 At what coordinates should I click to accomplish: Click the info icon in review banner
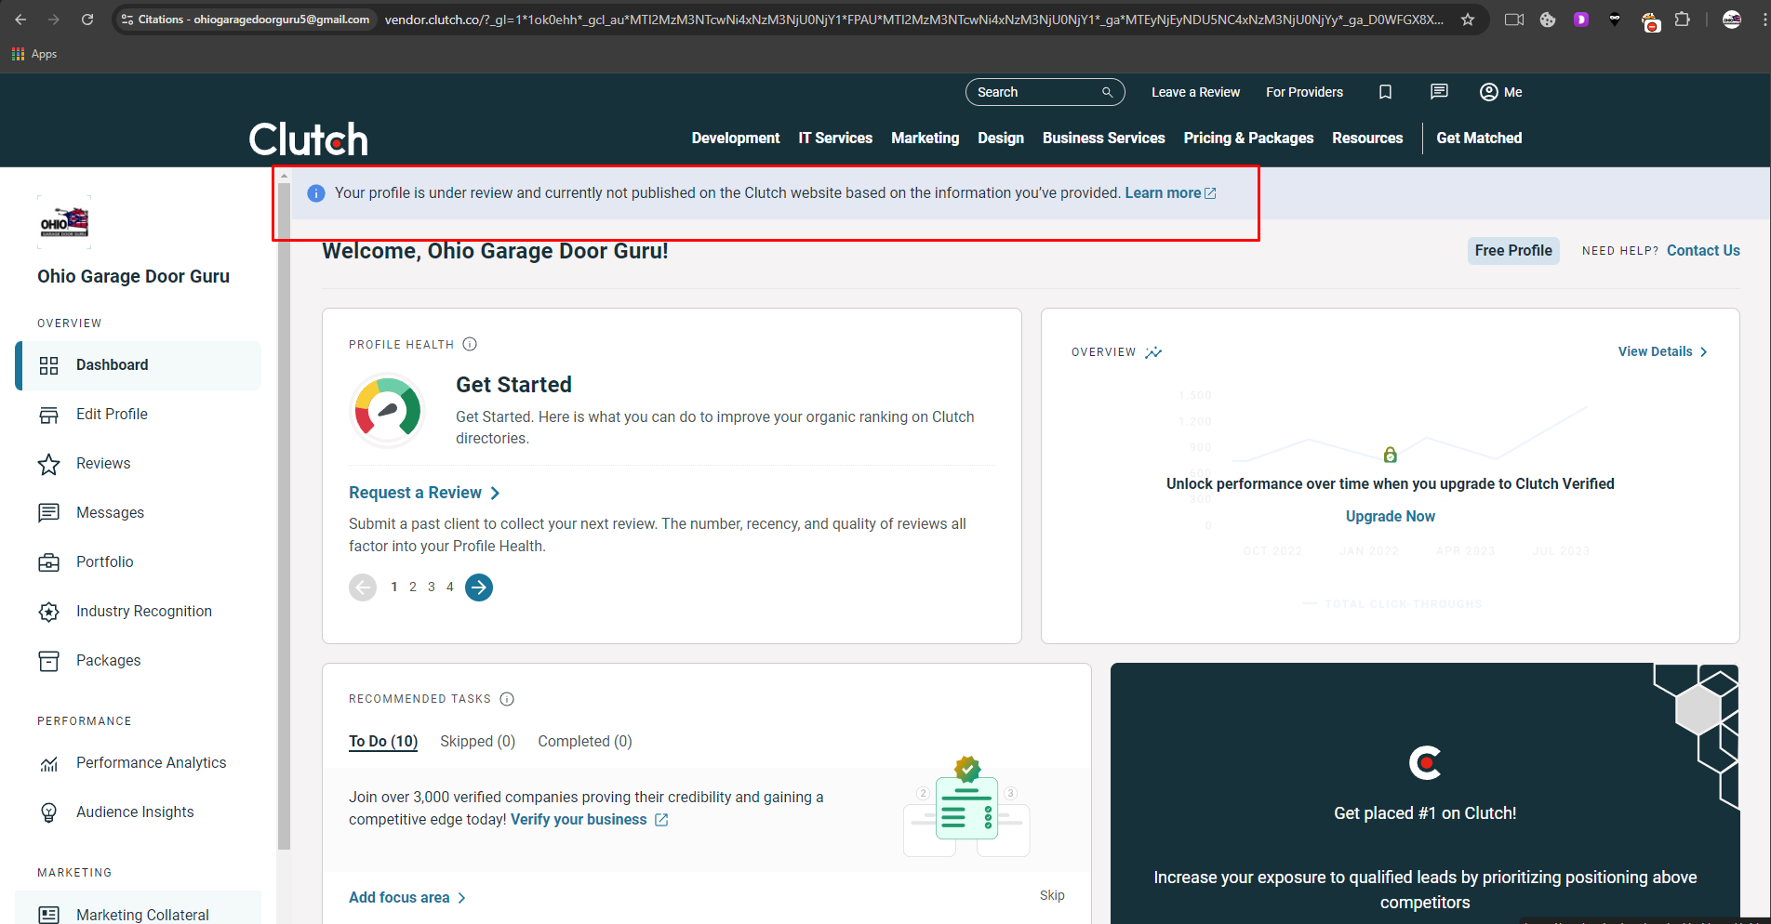316,193
